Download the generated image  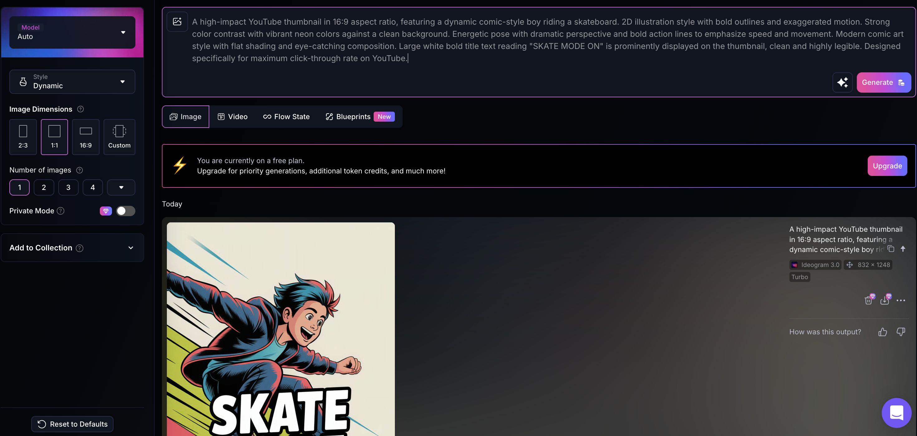(885, 300)
